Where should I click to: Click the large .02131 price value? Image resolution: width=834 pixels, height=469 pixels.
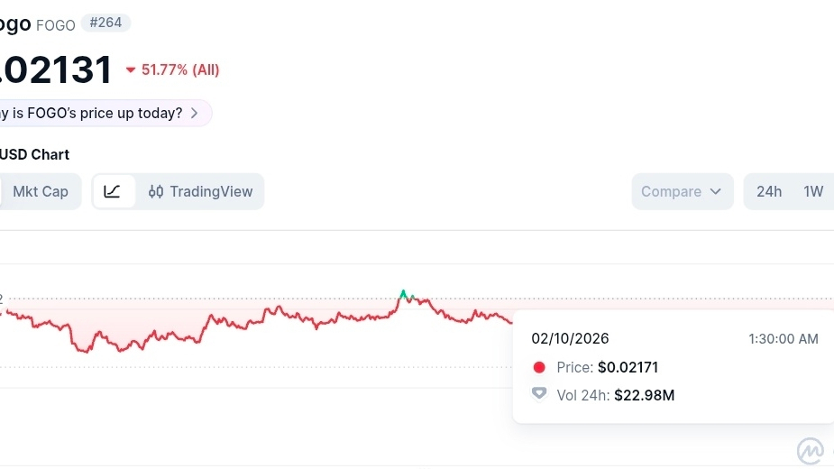click(56, 69)
